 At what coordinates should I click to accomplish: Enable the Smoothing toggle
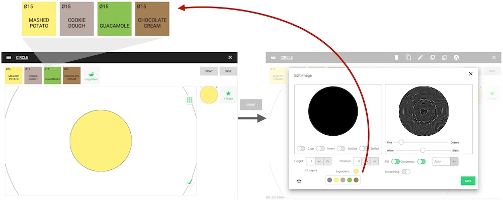tap(406, 172)
